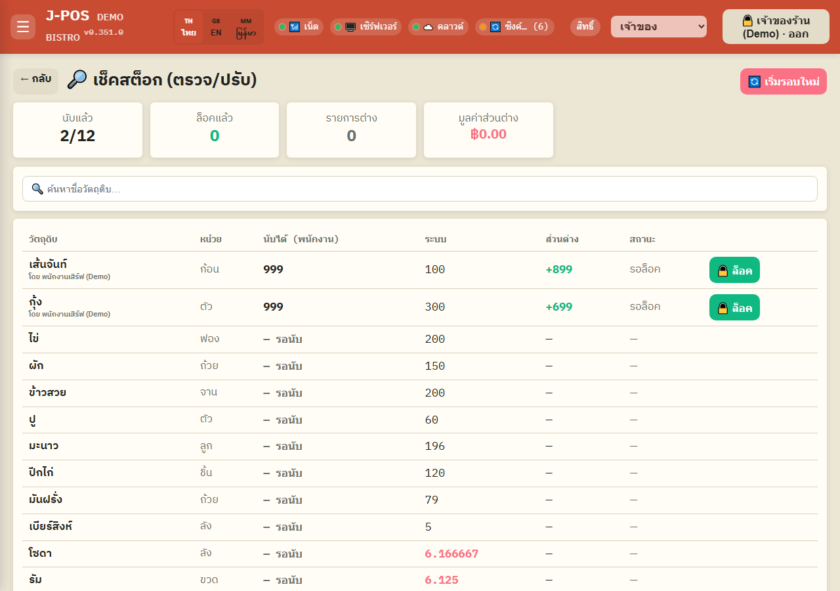Focus the ingredient search field
840x591 pixels.
coord(420,189)
